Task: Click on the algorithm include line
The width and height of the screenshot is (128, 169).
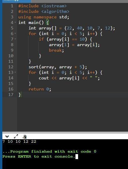Action: point(44,11)
